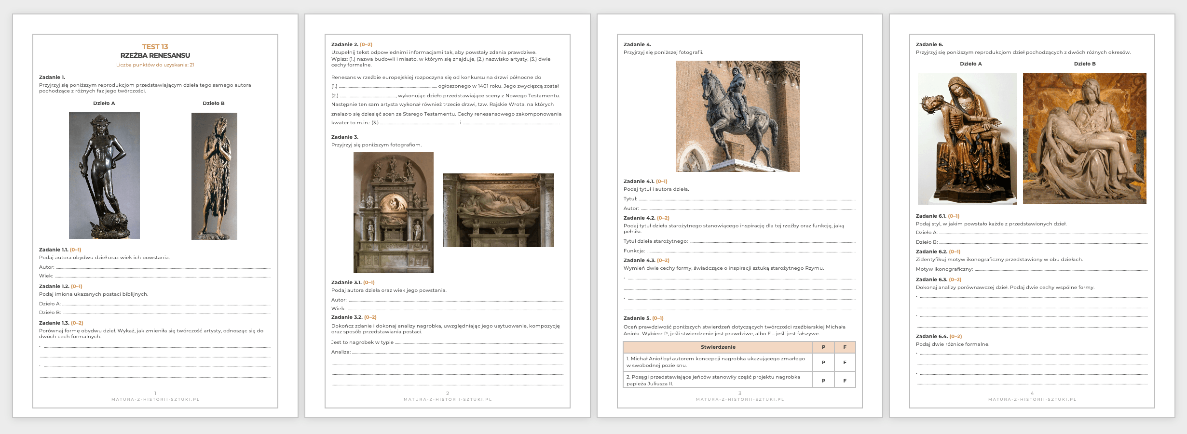
Task: Mark P for the statement about Juliusz II's tomb
Action: point(823,381)
